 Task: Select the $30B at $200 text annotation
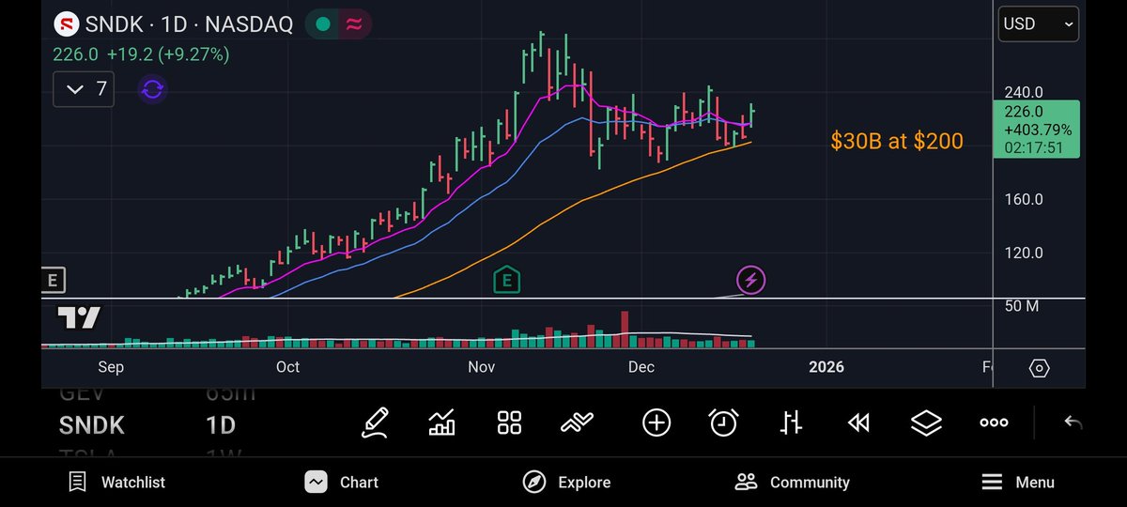tap(897, 142)
